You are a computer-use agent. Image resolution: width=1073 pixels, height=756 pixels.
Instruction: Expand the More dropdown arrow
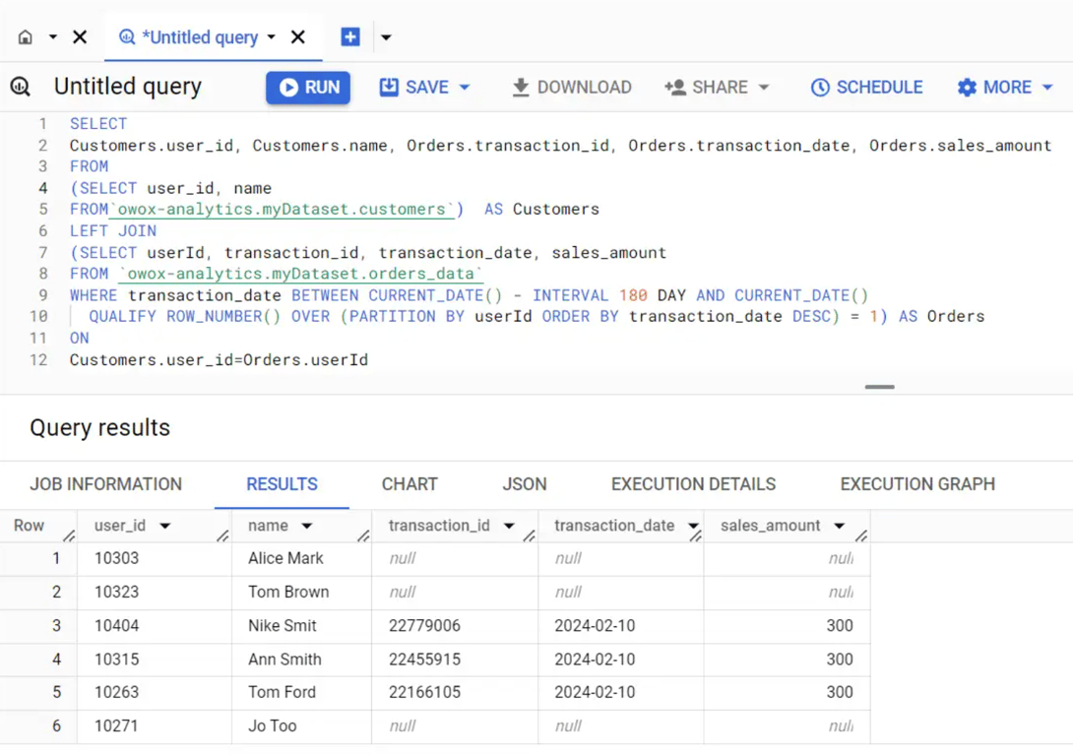point(1047,88)
